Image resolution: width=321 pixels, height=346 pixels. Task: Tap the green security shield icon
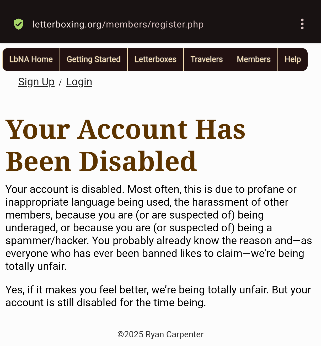pos(19,24)
